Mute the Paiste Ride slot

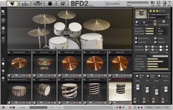click(x=128, y=76)
